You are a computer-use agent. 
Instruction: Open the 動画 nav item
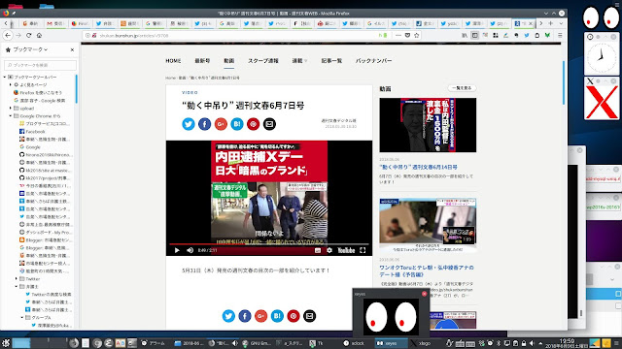tap(229, 60)
